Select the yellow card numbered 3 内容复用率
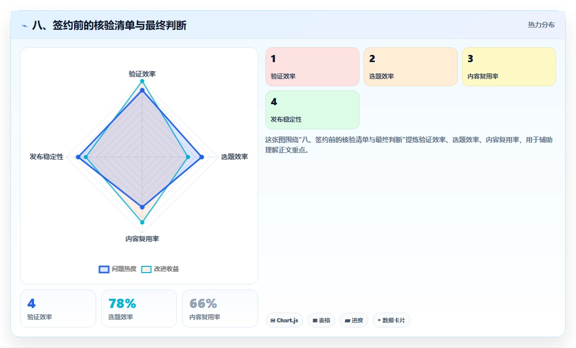576x348 pixels. point(509,67)
